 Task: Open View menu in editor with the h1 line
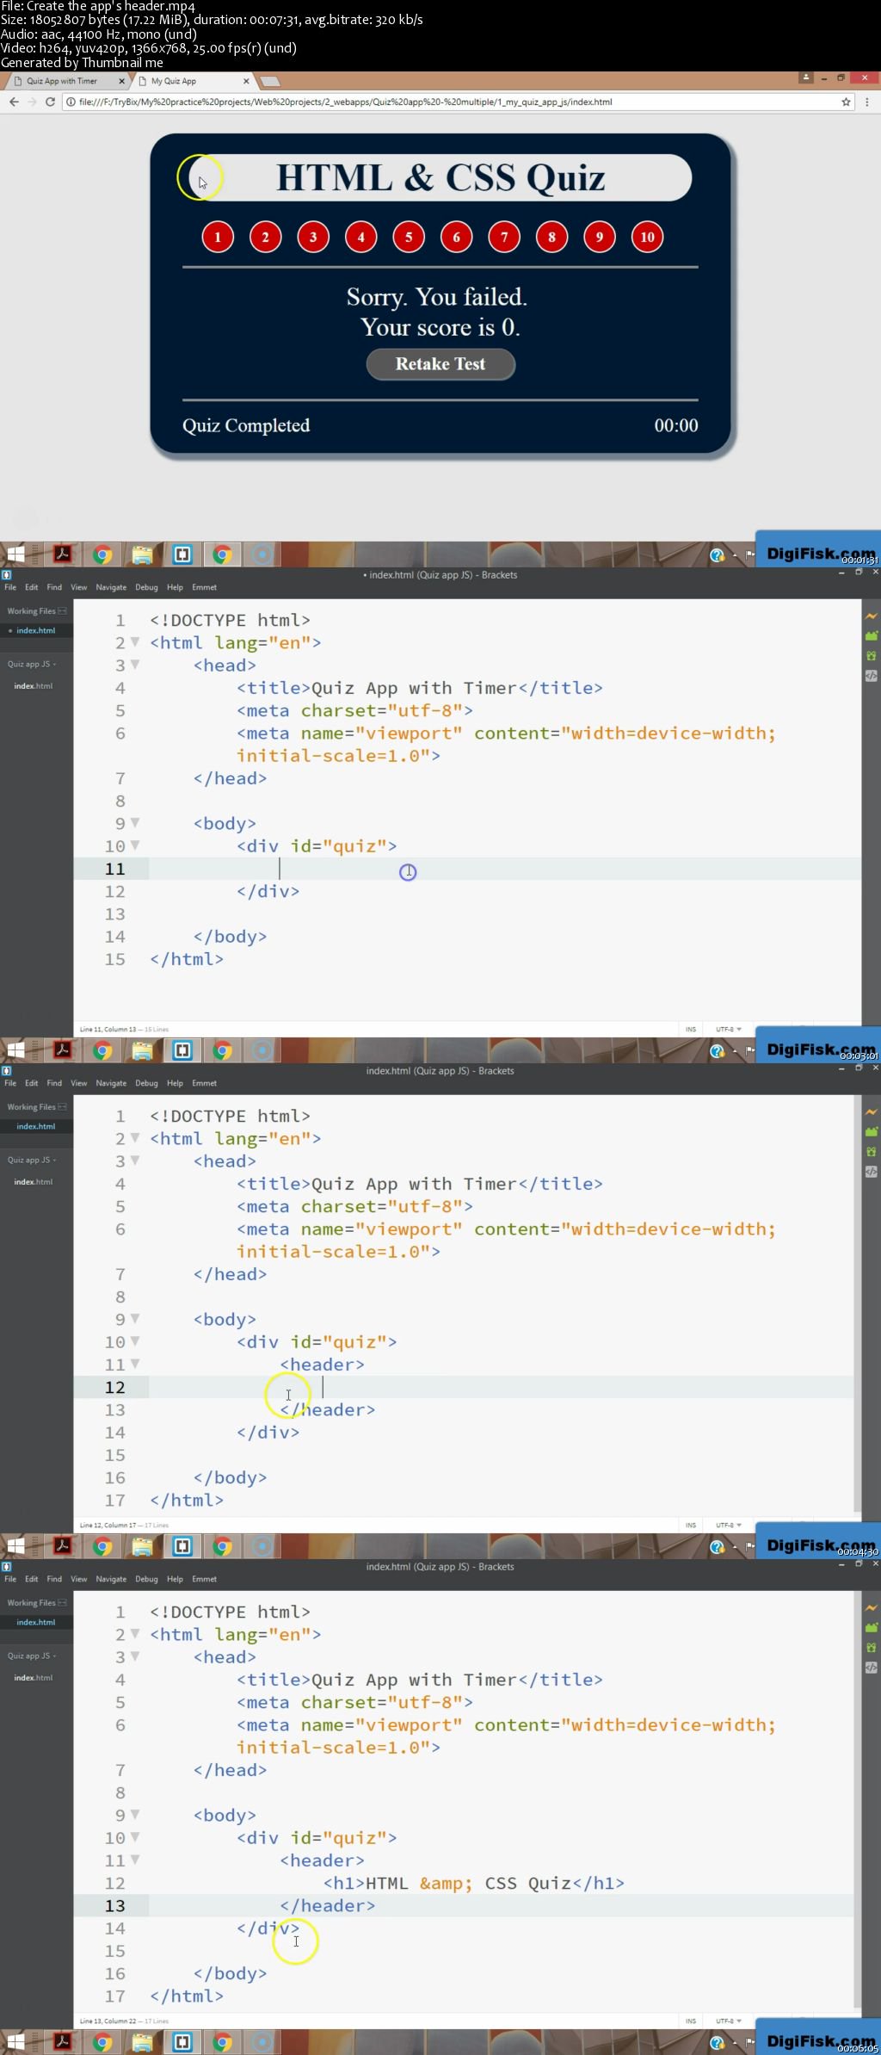(x=79, y=1579)
